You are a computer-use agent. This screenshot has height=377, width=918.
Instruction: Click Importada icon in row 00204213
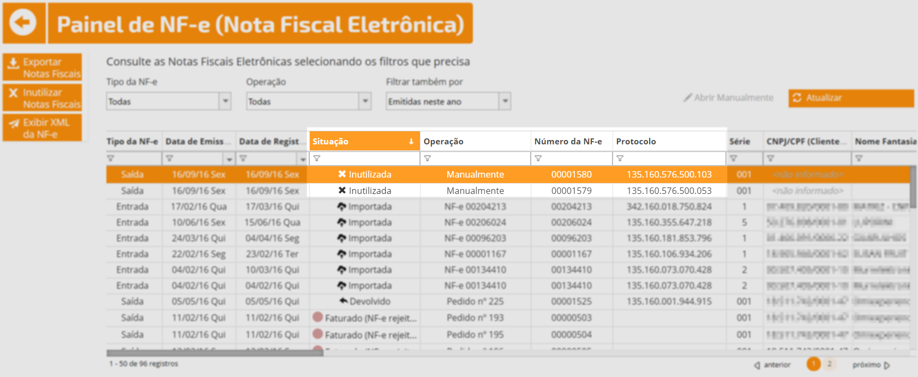[x=342, y=206]
